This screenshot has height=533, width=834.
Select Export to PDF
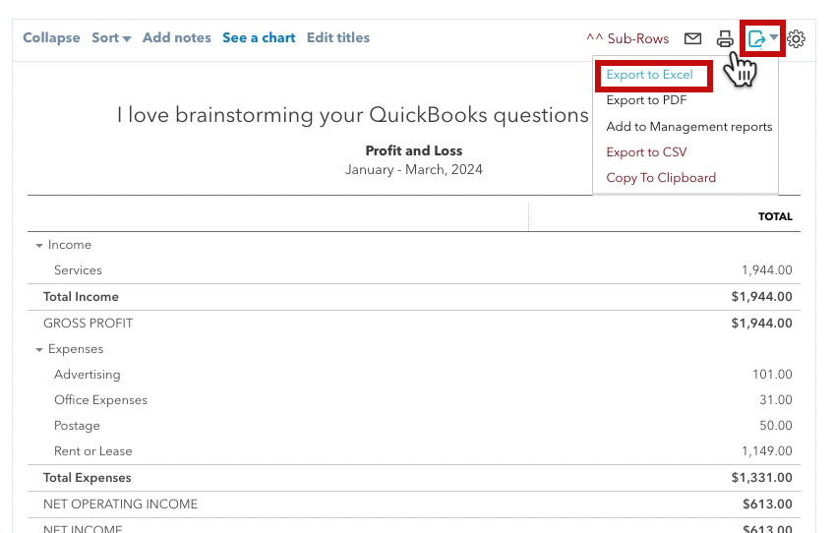point(646,100)
